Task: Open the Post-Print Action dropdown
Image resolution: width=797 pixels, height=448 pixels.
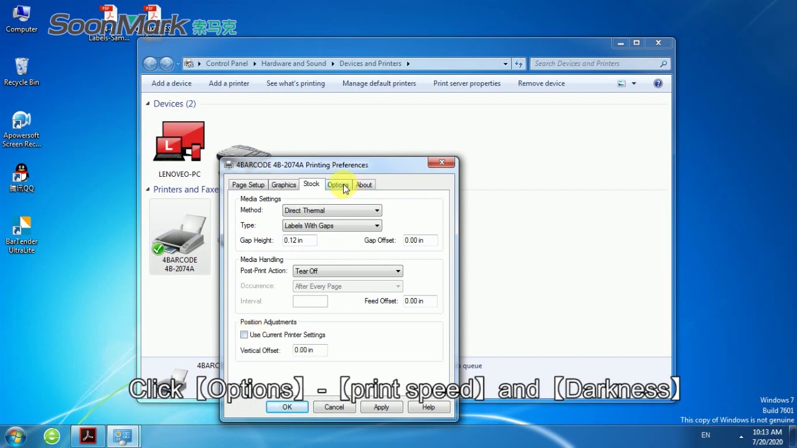Action: pyautogui.click(x=347, y=271)
